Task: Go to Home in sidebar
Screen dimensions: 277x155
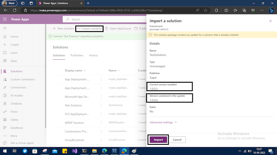Action: pos(14,37)
